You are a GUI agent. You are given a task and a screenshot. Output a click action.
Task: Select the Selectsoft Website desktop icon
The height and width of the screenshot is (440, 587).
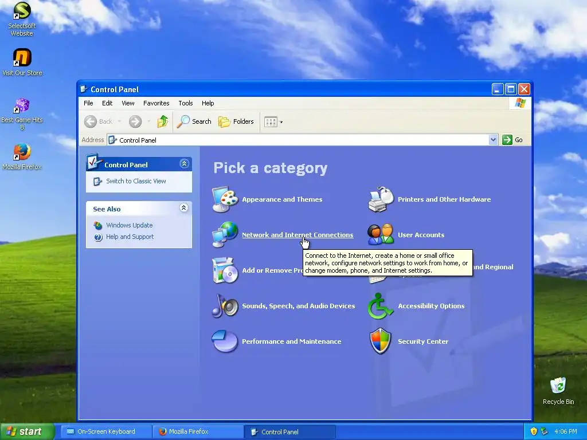(x=22, y=19)
